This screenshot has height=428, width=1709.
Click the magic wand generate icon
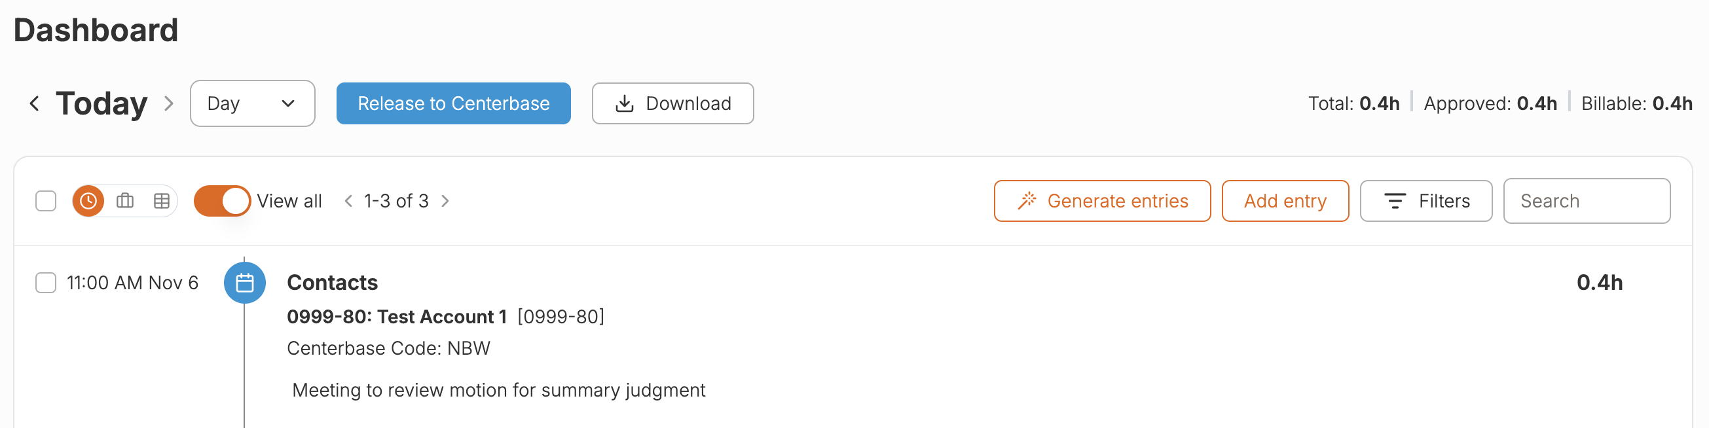coord(1026,200)
